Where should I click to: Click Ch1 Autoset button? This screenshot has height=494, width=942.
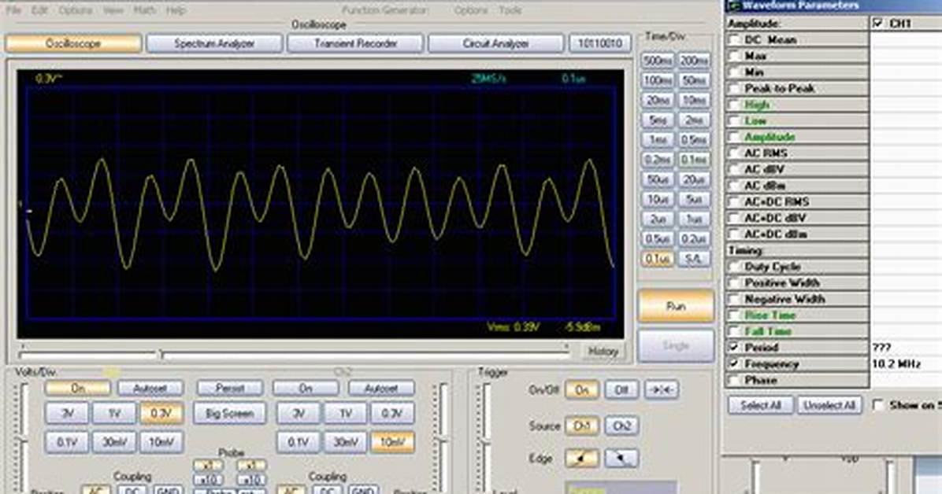pos(150,389)
